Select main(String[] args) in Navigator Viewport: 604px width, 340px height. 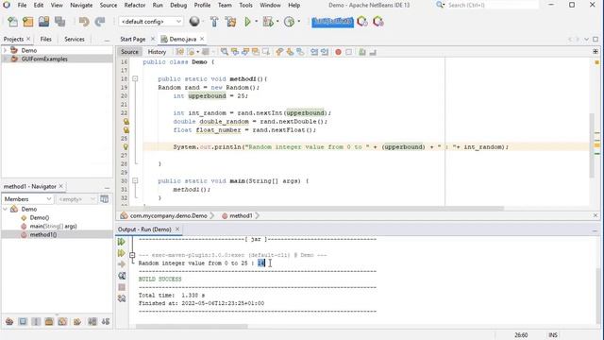tap(53, 227)
